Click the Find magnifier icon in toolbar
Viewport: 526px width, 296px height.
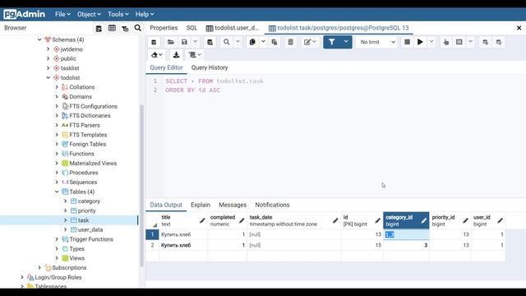[x=227, y=42]
